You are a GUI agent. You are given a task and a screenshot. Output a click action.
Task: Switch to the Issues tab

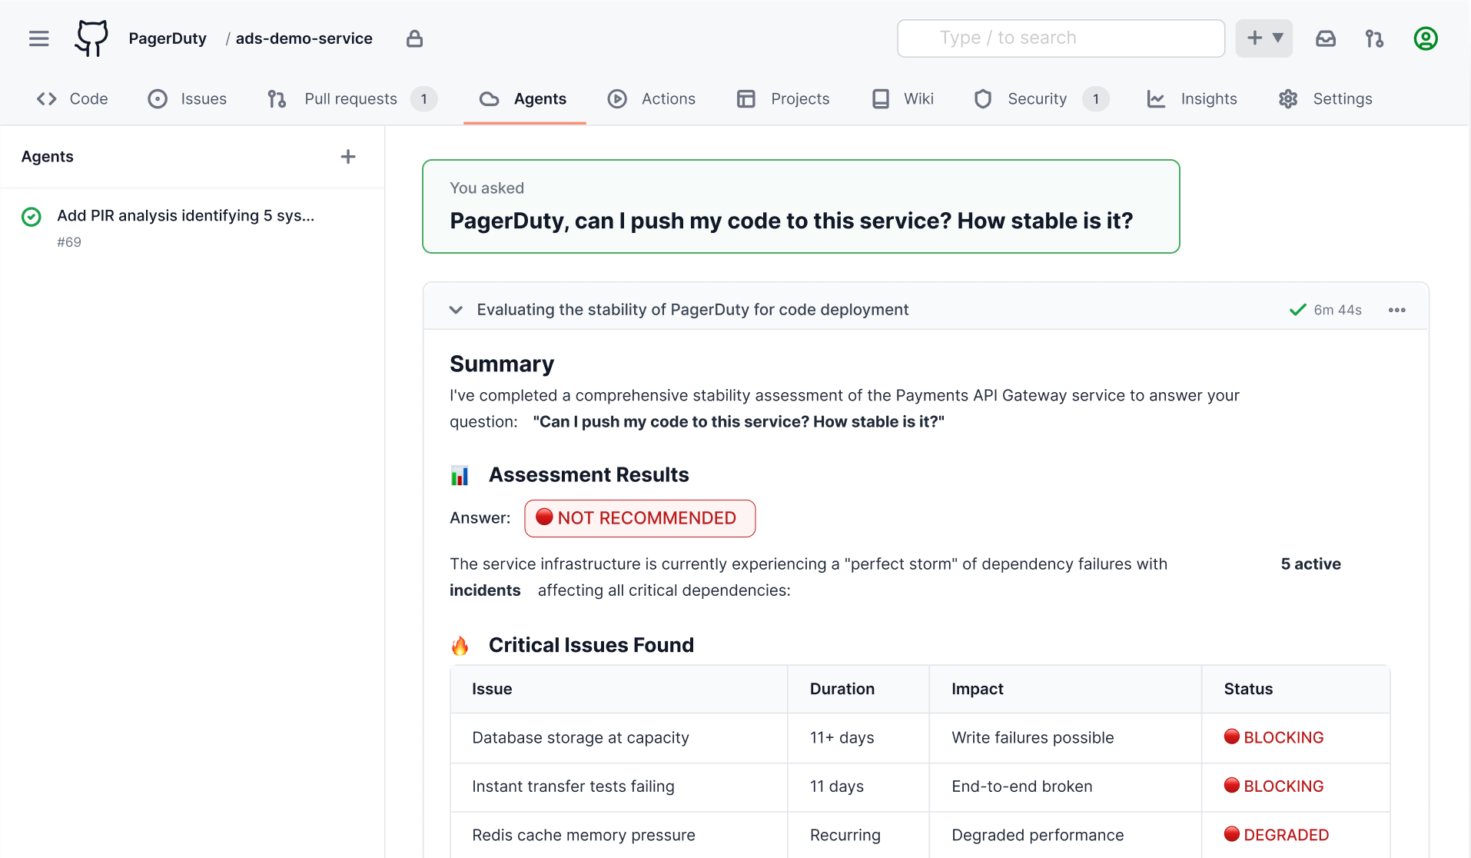coord(188,98)
